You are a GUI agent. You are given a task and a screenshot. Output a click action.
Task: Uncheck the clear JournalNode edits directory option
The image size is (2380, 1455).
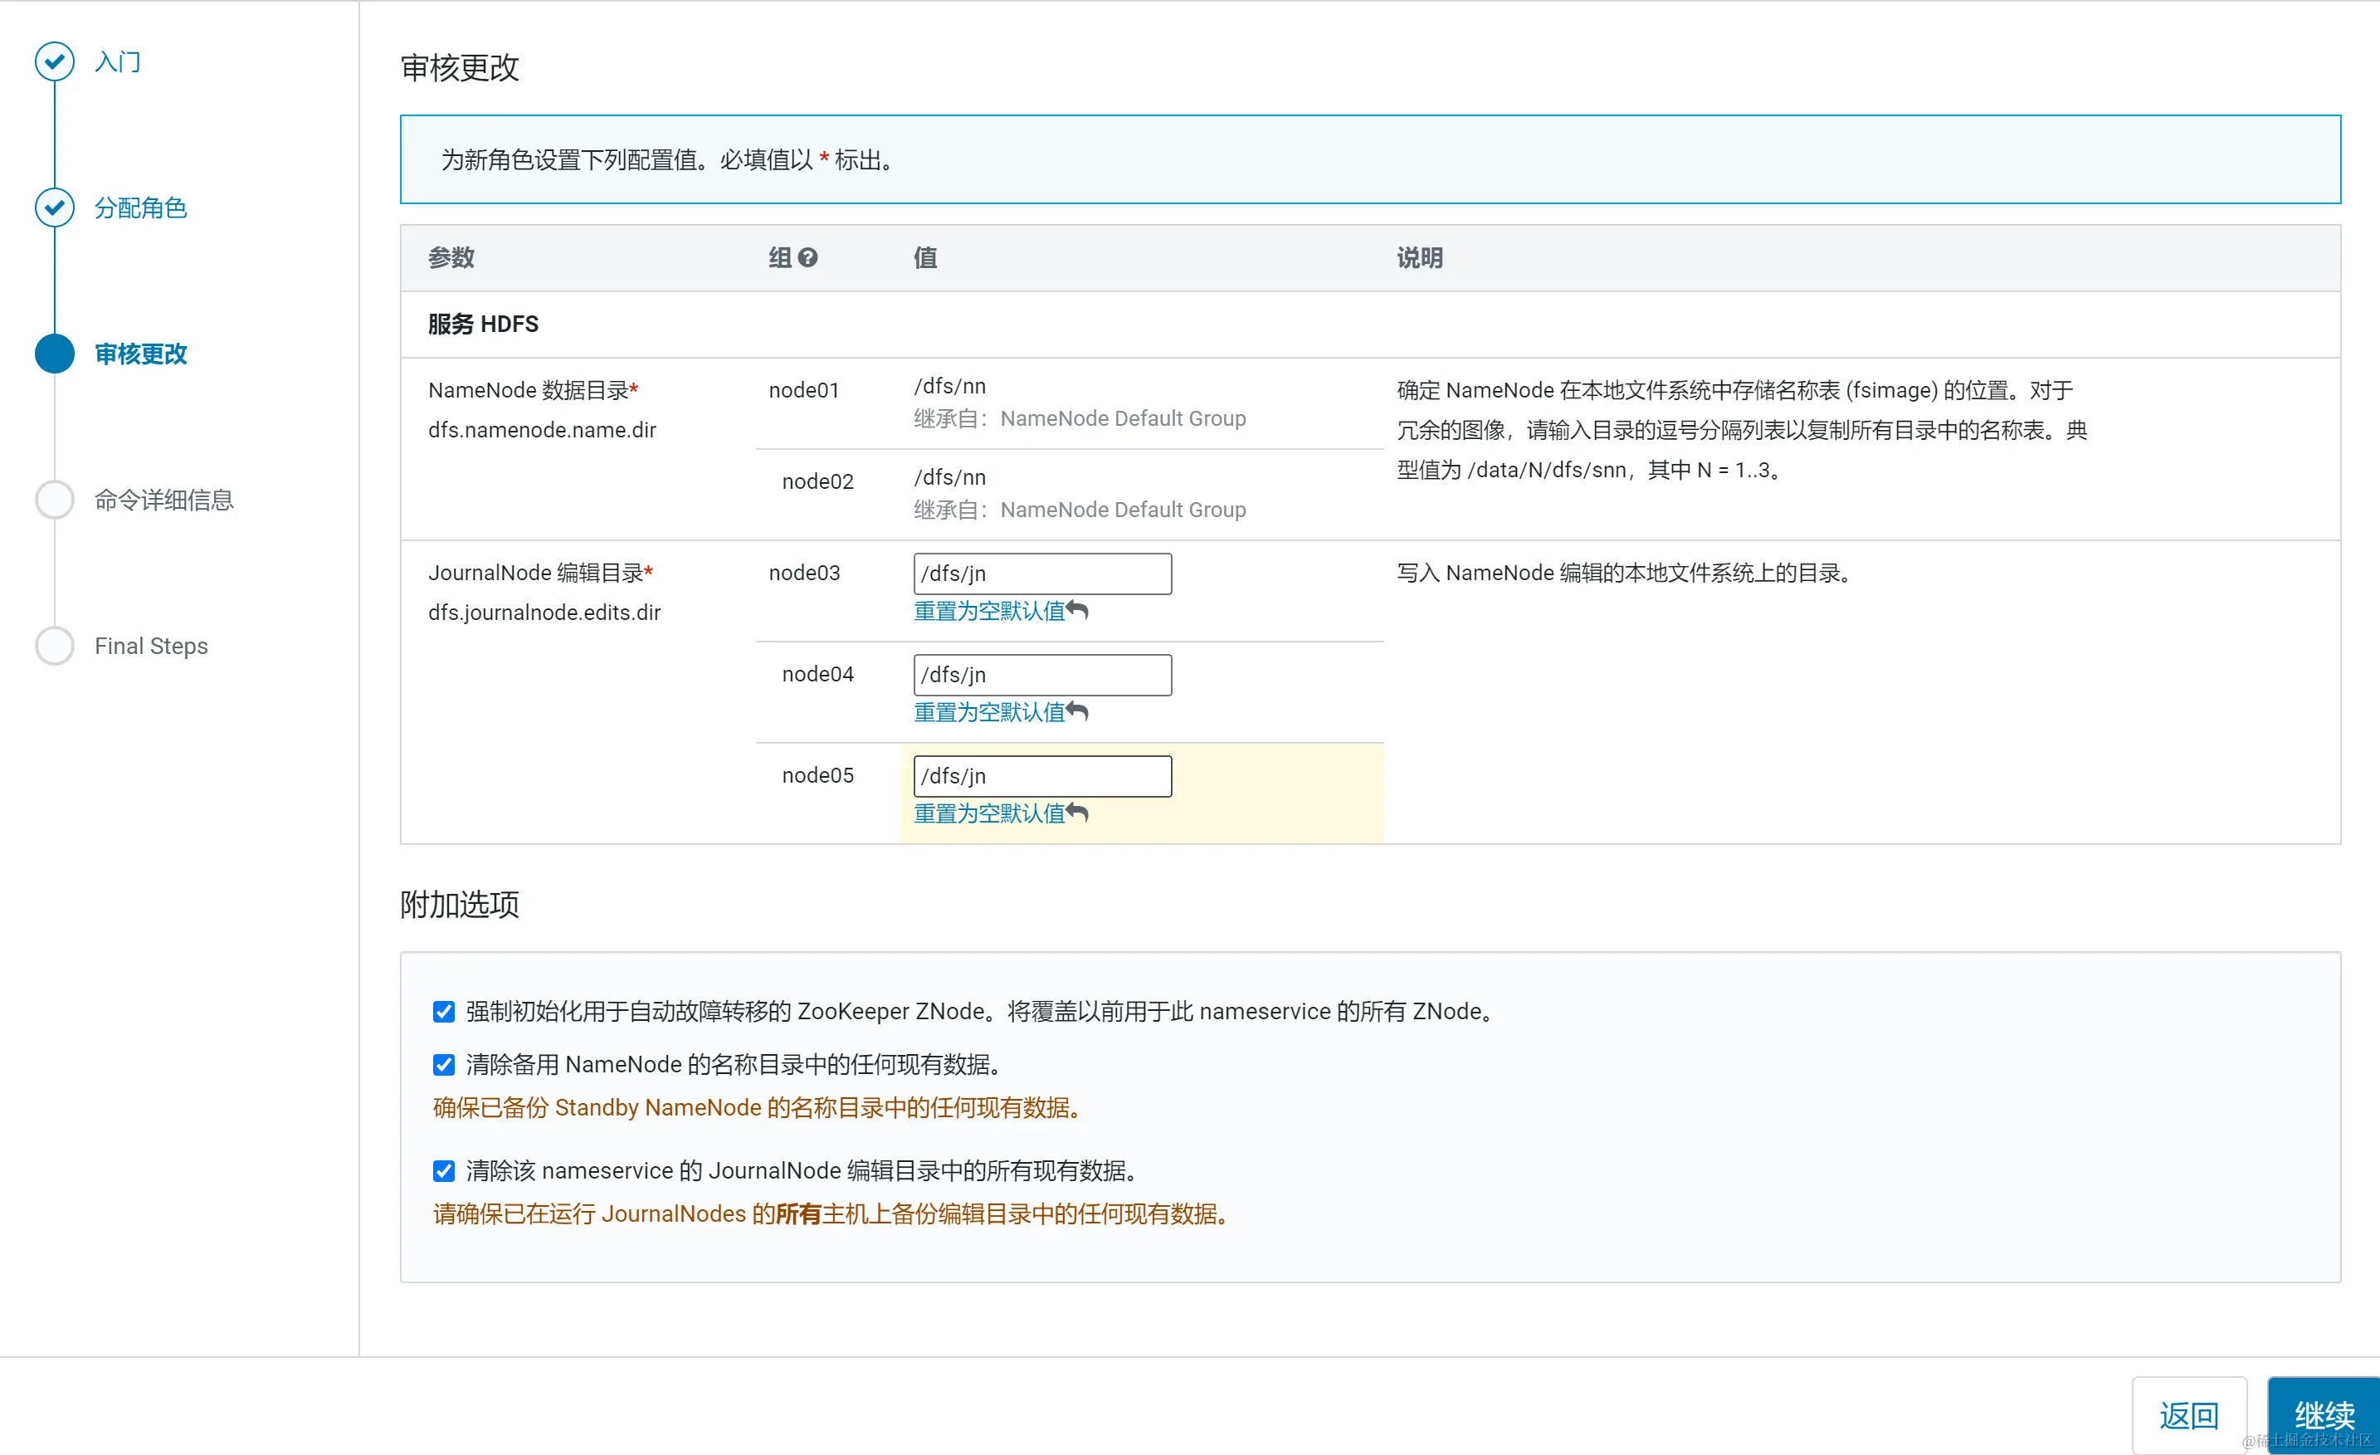click(443, 1171)
